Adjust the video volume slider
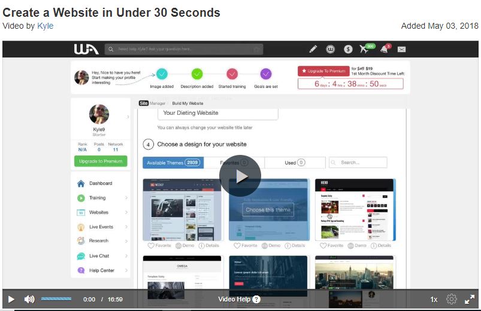 (x=56, y=299)
